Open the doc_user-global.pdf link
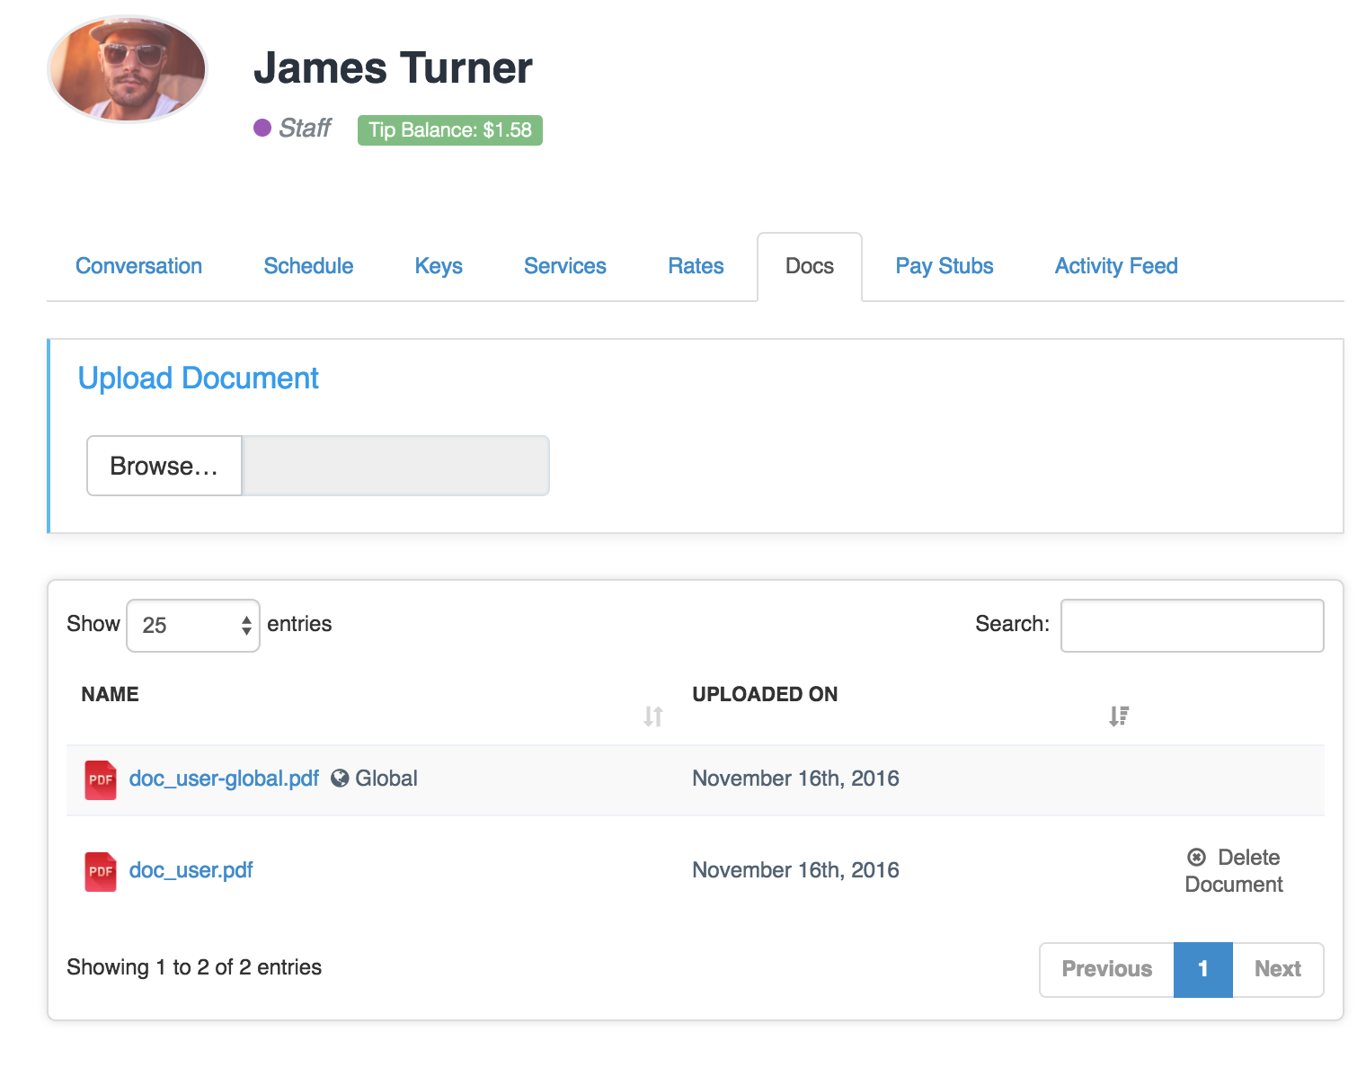 click(224, 779)
